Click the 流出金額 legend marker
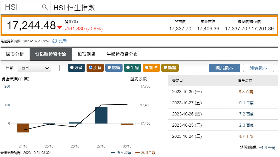Viewport: 280px width, 157px height. (x=137, y=153)
